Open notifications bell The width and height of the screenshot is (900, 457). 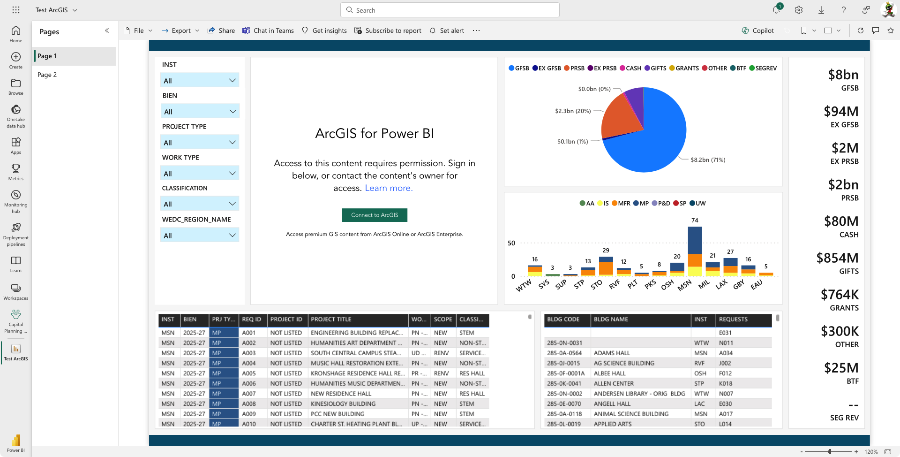[776, 10]
